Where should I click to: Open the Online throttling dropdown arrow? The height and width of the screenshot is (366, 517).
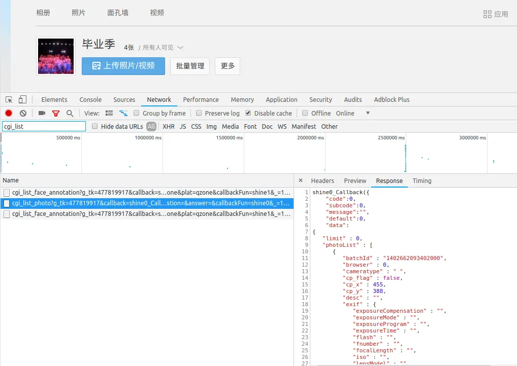pyautogui.click(x=368, y=113)
